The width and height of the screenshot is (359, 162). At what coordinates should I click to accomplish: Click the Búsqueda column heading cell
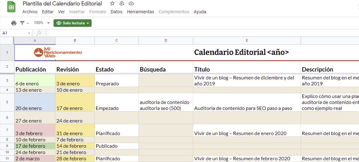[x=166, y=67]
